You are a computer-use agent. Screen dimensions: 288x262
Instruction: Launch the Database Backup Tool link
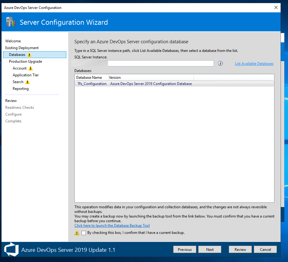112,226
